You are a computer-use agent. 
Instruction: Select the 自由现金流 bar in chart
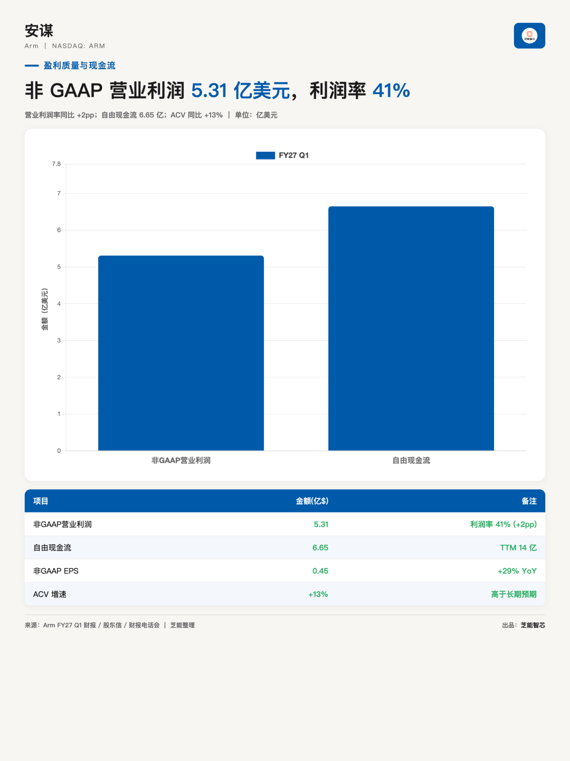411,329
